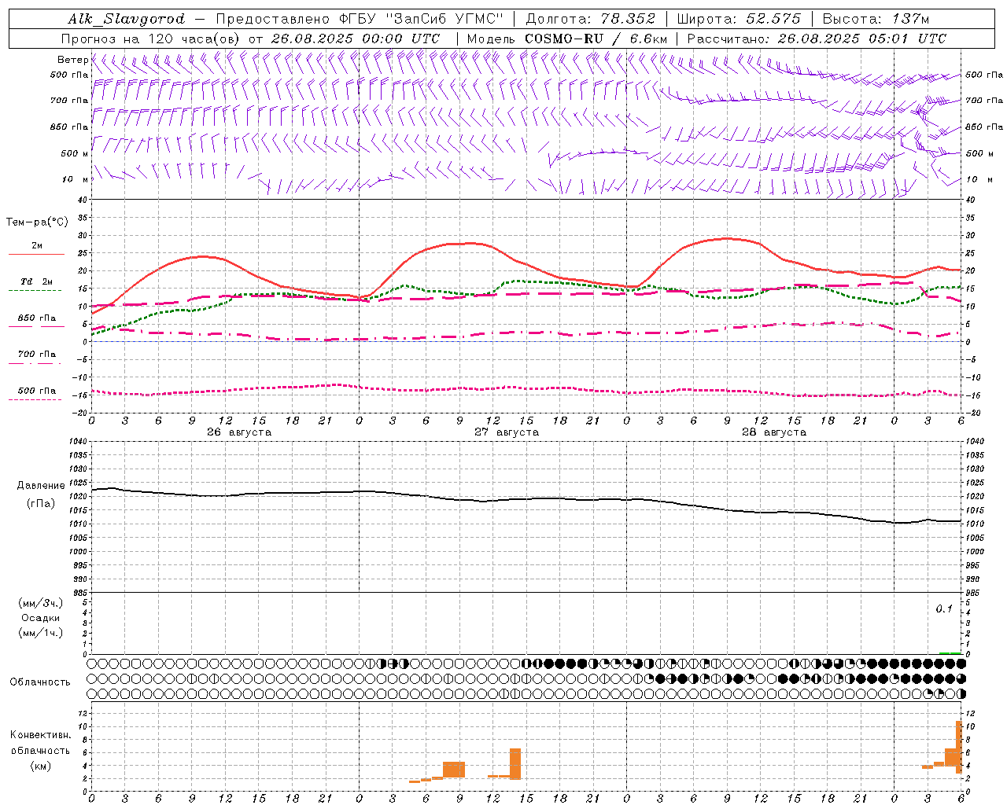Click the '(мм/1ч.)' precipitation unit label
The width and height of the screenshot is (1007, 805).
click(41, 633)
